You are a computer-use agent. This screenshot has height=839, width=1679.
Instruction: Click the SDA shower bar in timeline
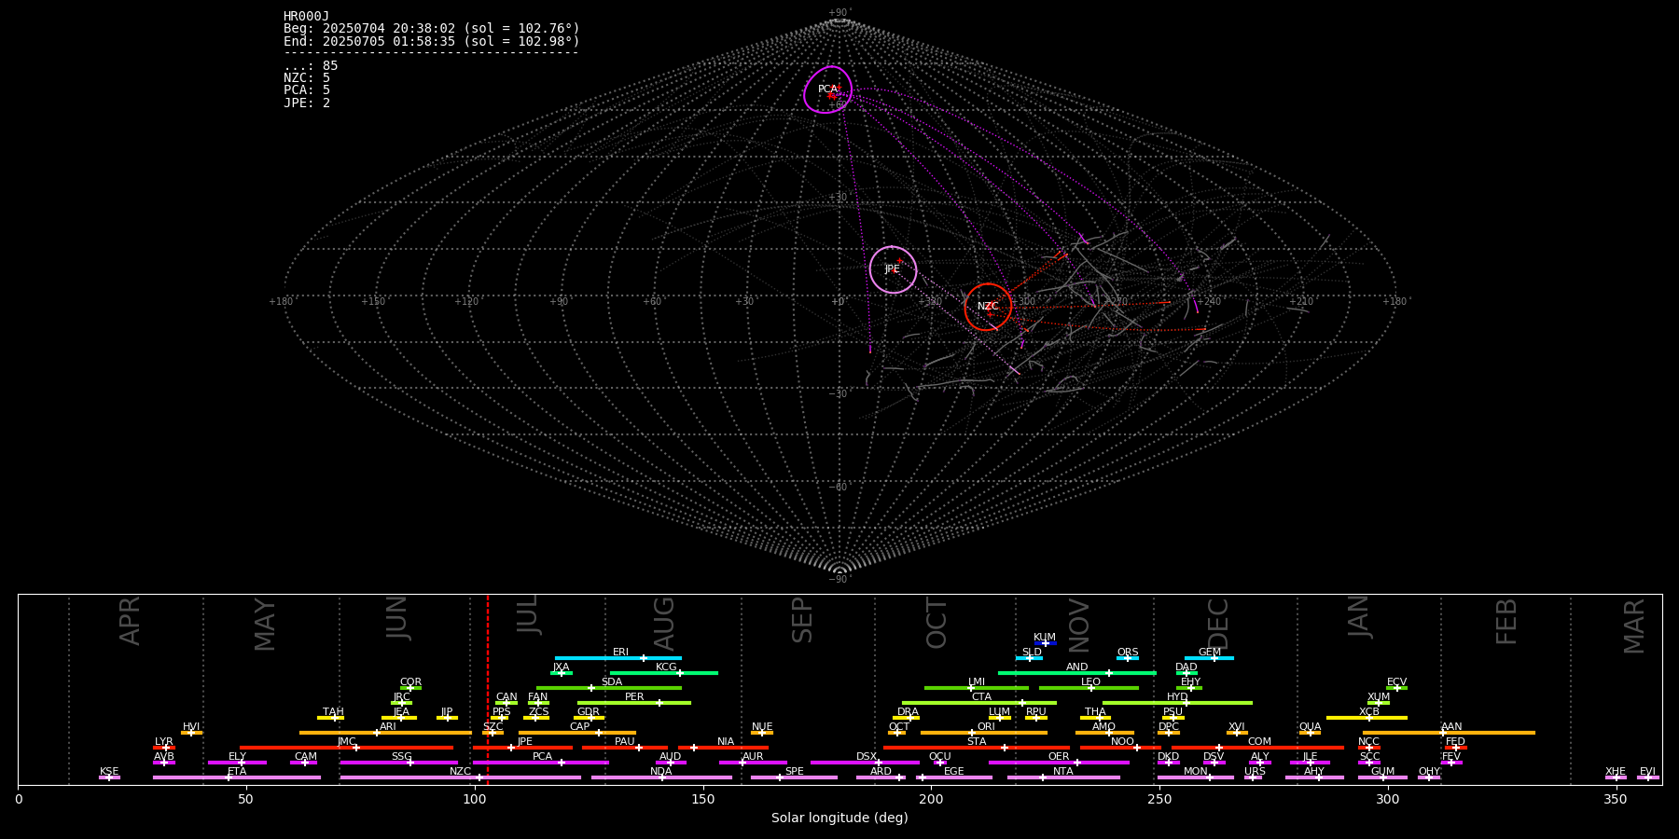point(609,688)
